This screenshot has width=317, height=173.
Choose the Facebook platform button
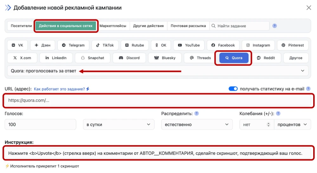pos(223,45)
